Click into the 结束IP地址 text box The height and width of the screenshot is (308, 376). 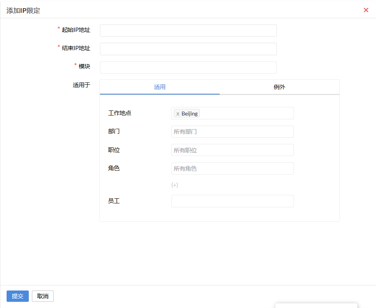click(x=188, y=49)
